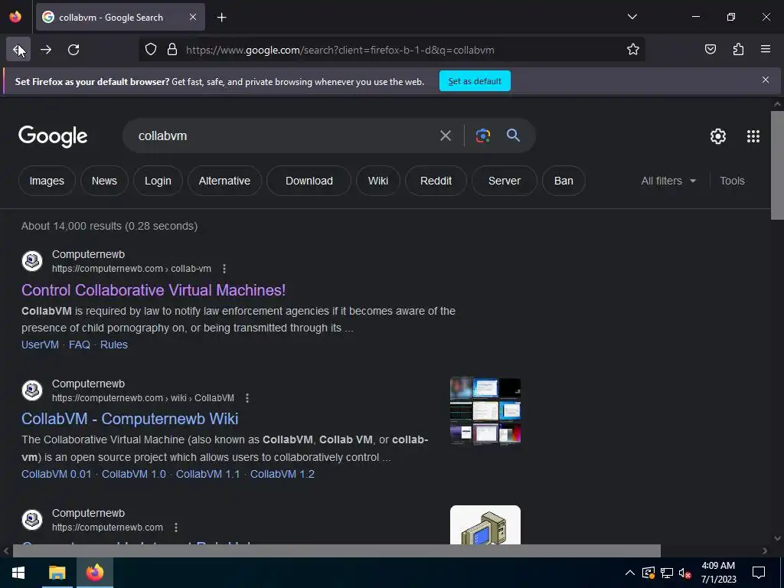
Task: Open the CollabVM wiki screenshots thumbnail
Action: pyautogui.click(x=485, y=411)
